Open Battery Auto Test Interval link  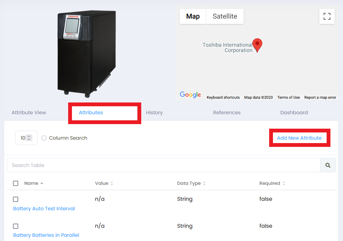(44, 209)
